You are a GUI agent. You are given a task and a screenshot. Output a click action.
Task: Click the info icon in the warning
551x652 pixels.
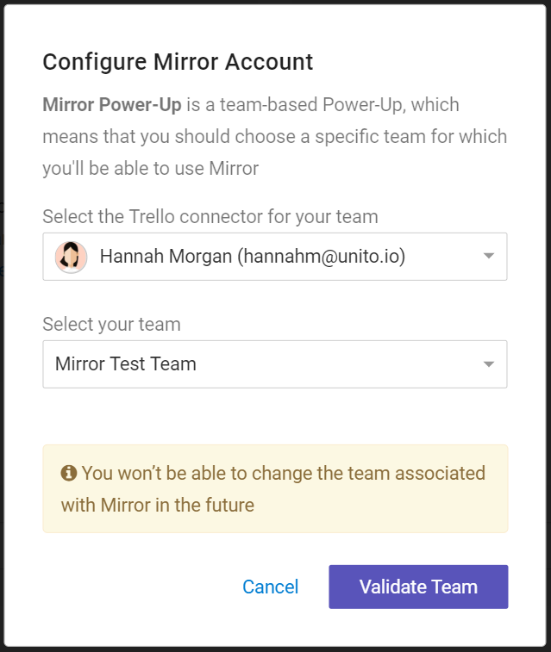[x=69, y=473]
